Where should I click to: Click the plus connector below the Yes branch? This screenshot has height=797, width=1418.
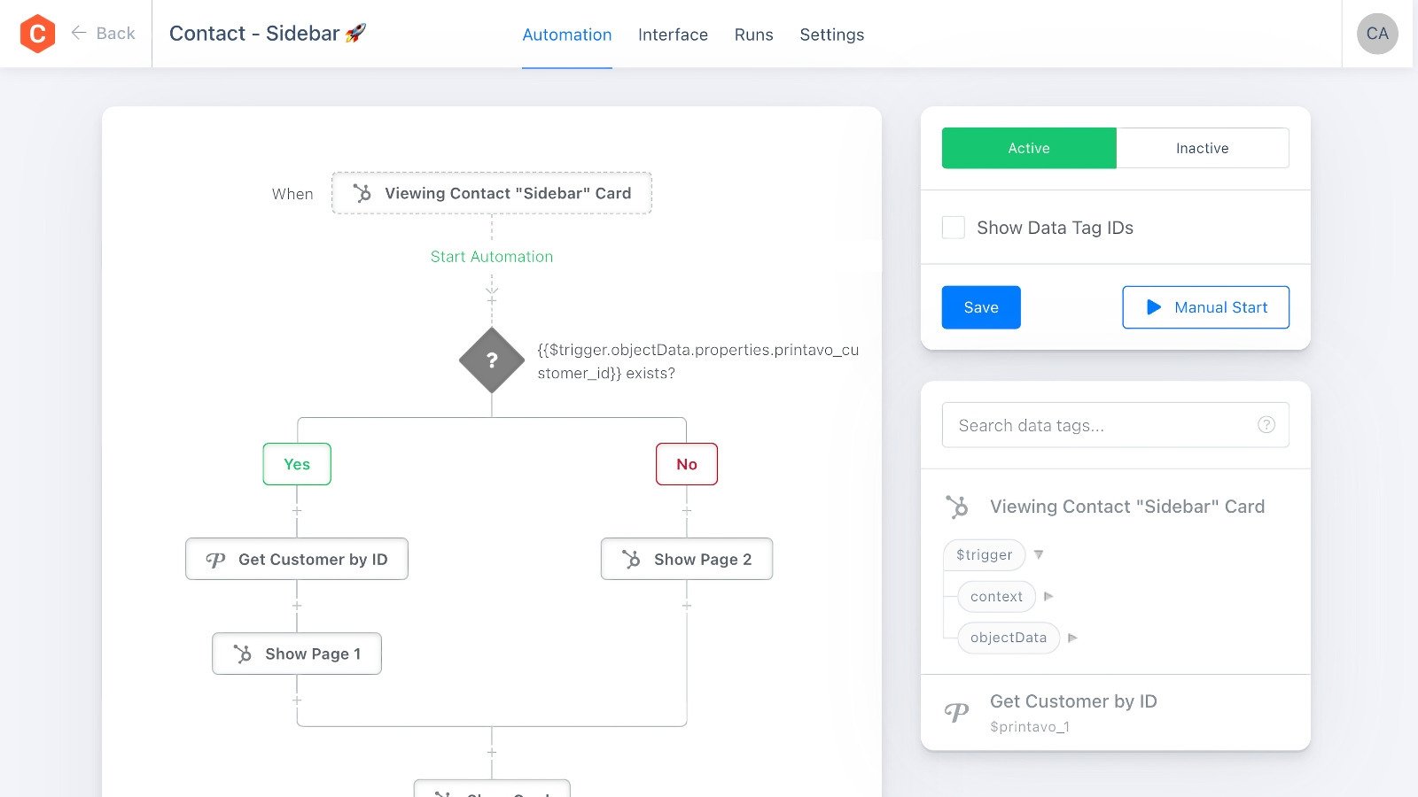(x=297, y=511)
